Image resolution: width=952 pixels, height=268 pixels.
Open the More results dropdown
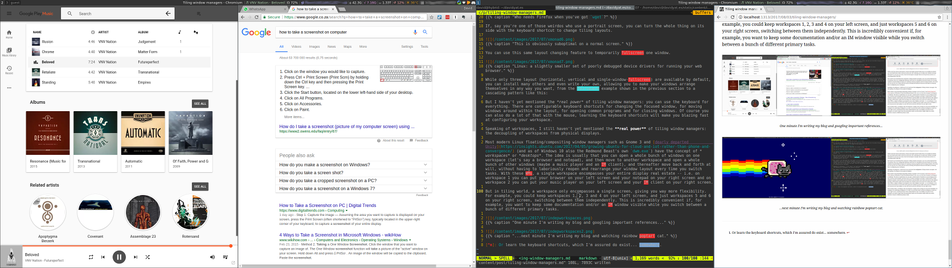363,47
